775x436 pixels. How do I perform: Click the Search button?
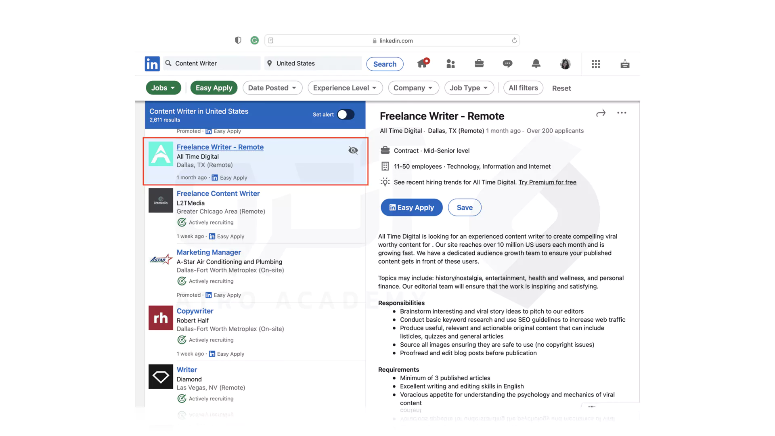coord(385,64)
